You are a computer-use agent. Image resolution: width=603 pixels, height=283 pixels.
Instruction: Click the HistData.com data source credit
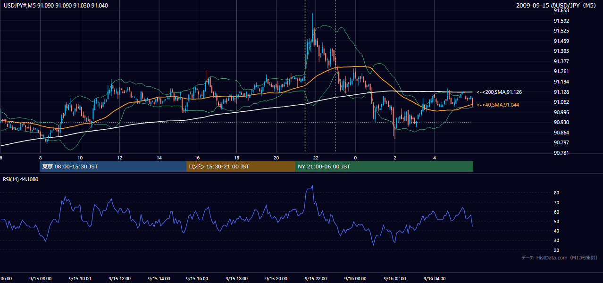[x=560, y=258]
